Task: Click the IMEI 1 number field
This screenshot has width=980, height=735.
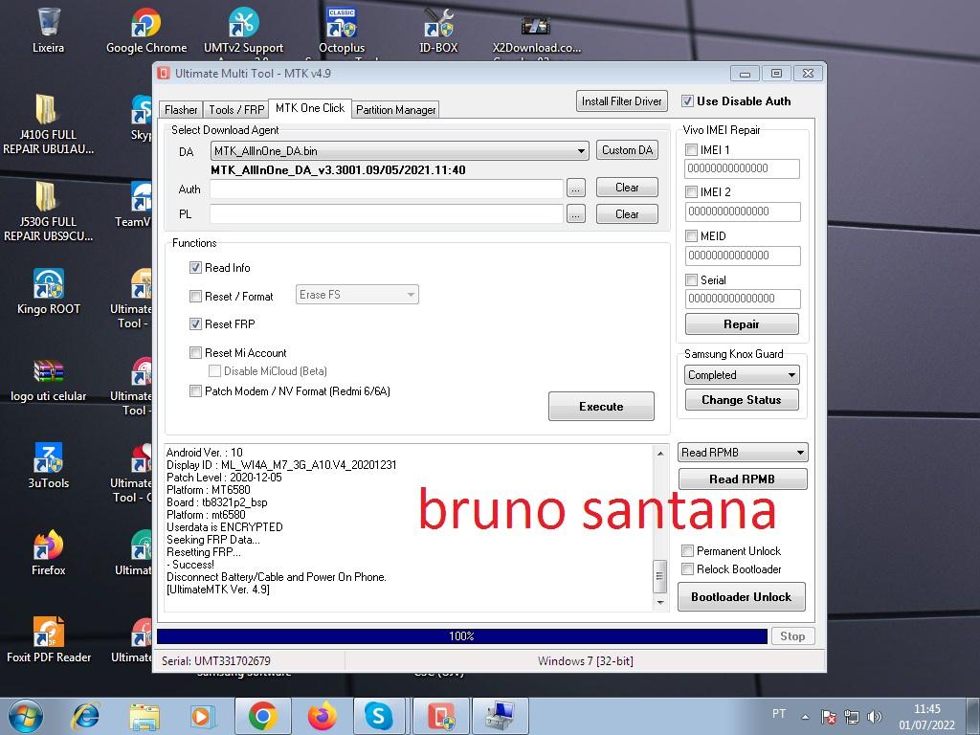Action: [x=743, y=168]
